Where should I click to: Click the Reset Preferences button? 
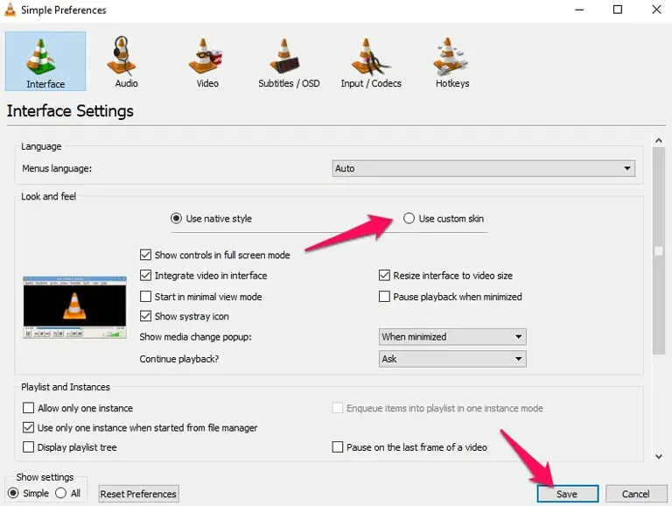138,494
